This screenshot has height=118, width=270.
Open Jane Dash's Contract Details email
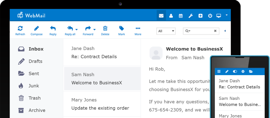[x=102, y=53]
